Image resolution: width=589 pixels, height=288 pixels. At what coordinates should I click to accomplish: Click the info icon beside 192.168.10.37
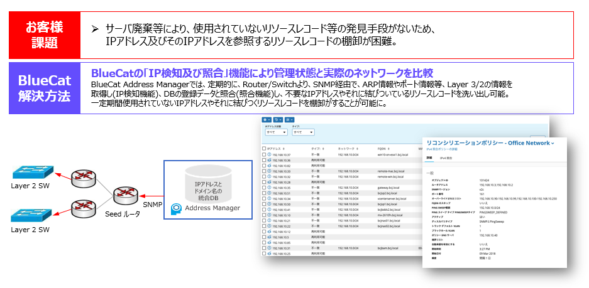pyautogui.click(x=269, y=154)
